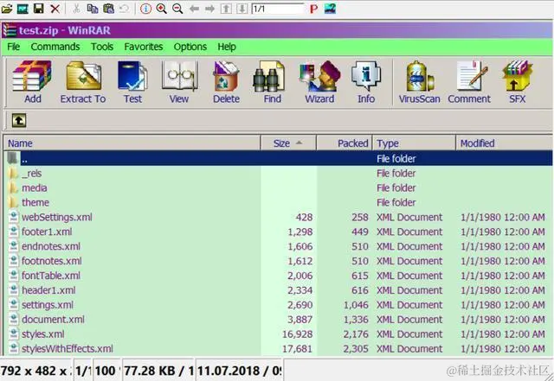Viewport: 554px width, 381px height.
Task: Select the document.xml file
Action: click(x=279, y=320)
